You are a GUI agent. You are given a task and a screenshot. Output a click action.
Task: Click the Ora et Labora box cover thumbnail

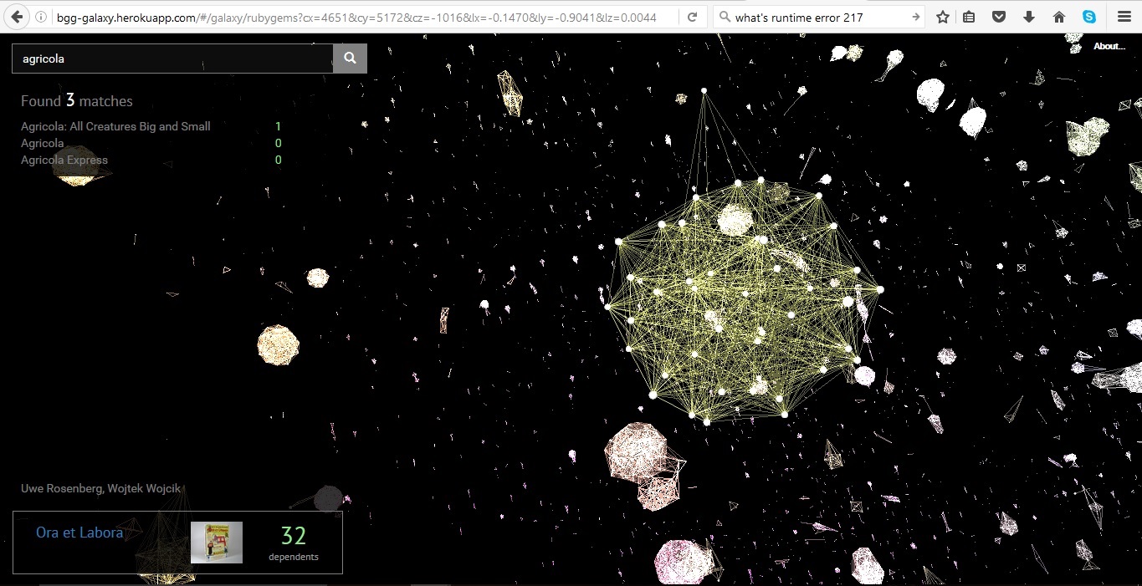(x=216, y=542)
